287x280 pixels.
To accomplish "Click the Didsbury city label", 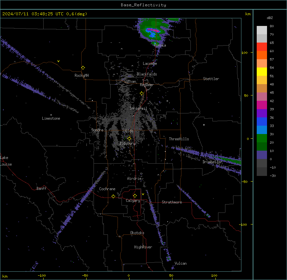I will [x=128, y=143].
